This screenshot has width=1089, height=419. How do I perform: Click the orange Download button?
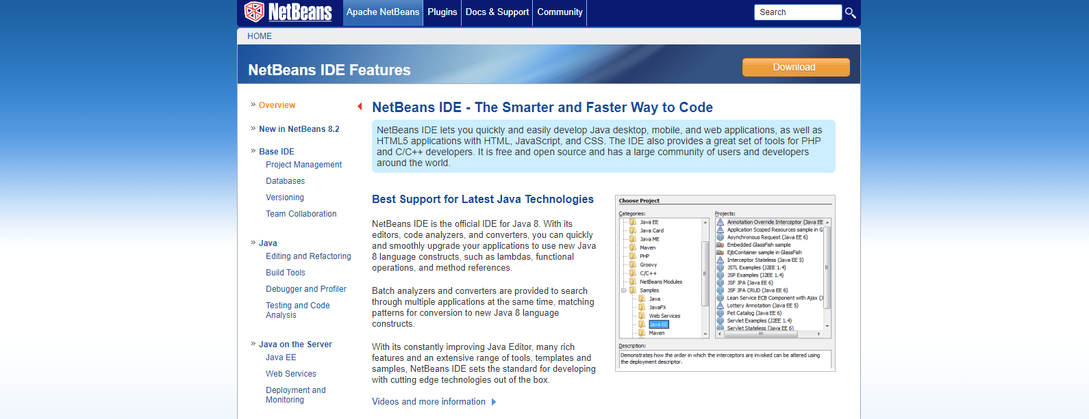coord(796,67)
